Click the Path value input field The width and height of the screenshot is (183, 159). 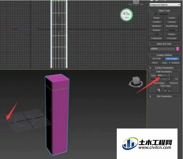[x=163, y=75]
